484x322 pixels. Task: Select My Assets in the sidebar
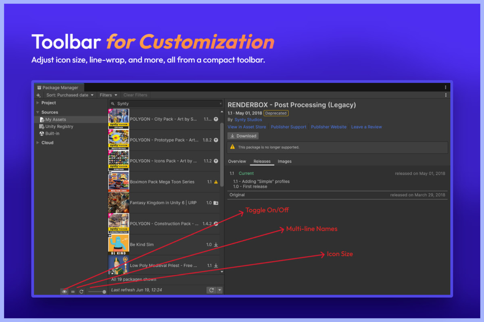71,120
